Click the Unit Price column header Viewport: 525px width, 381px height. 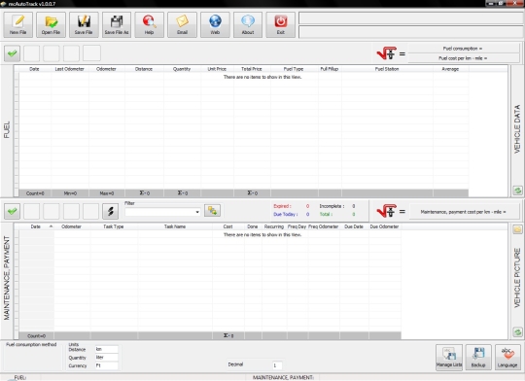tap(217, 69)
